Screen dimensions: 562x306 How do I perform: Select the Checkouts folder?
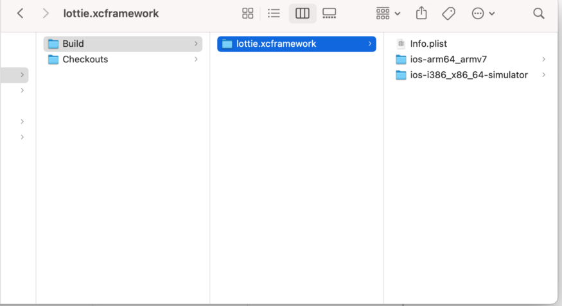point(123,60)
